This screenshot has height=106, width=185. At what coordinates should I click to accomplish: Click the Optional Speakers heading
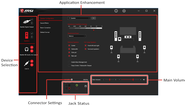pyautogui.click(x=73, y=42)
